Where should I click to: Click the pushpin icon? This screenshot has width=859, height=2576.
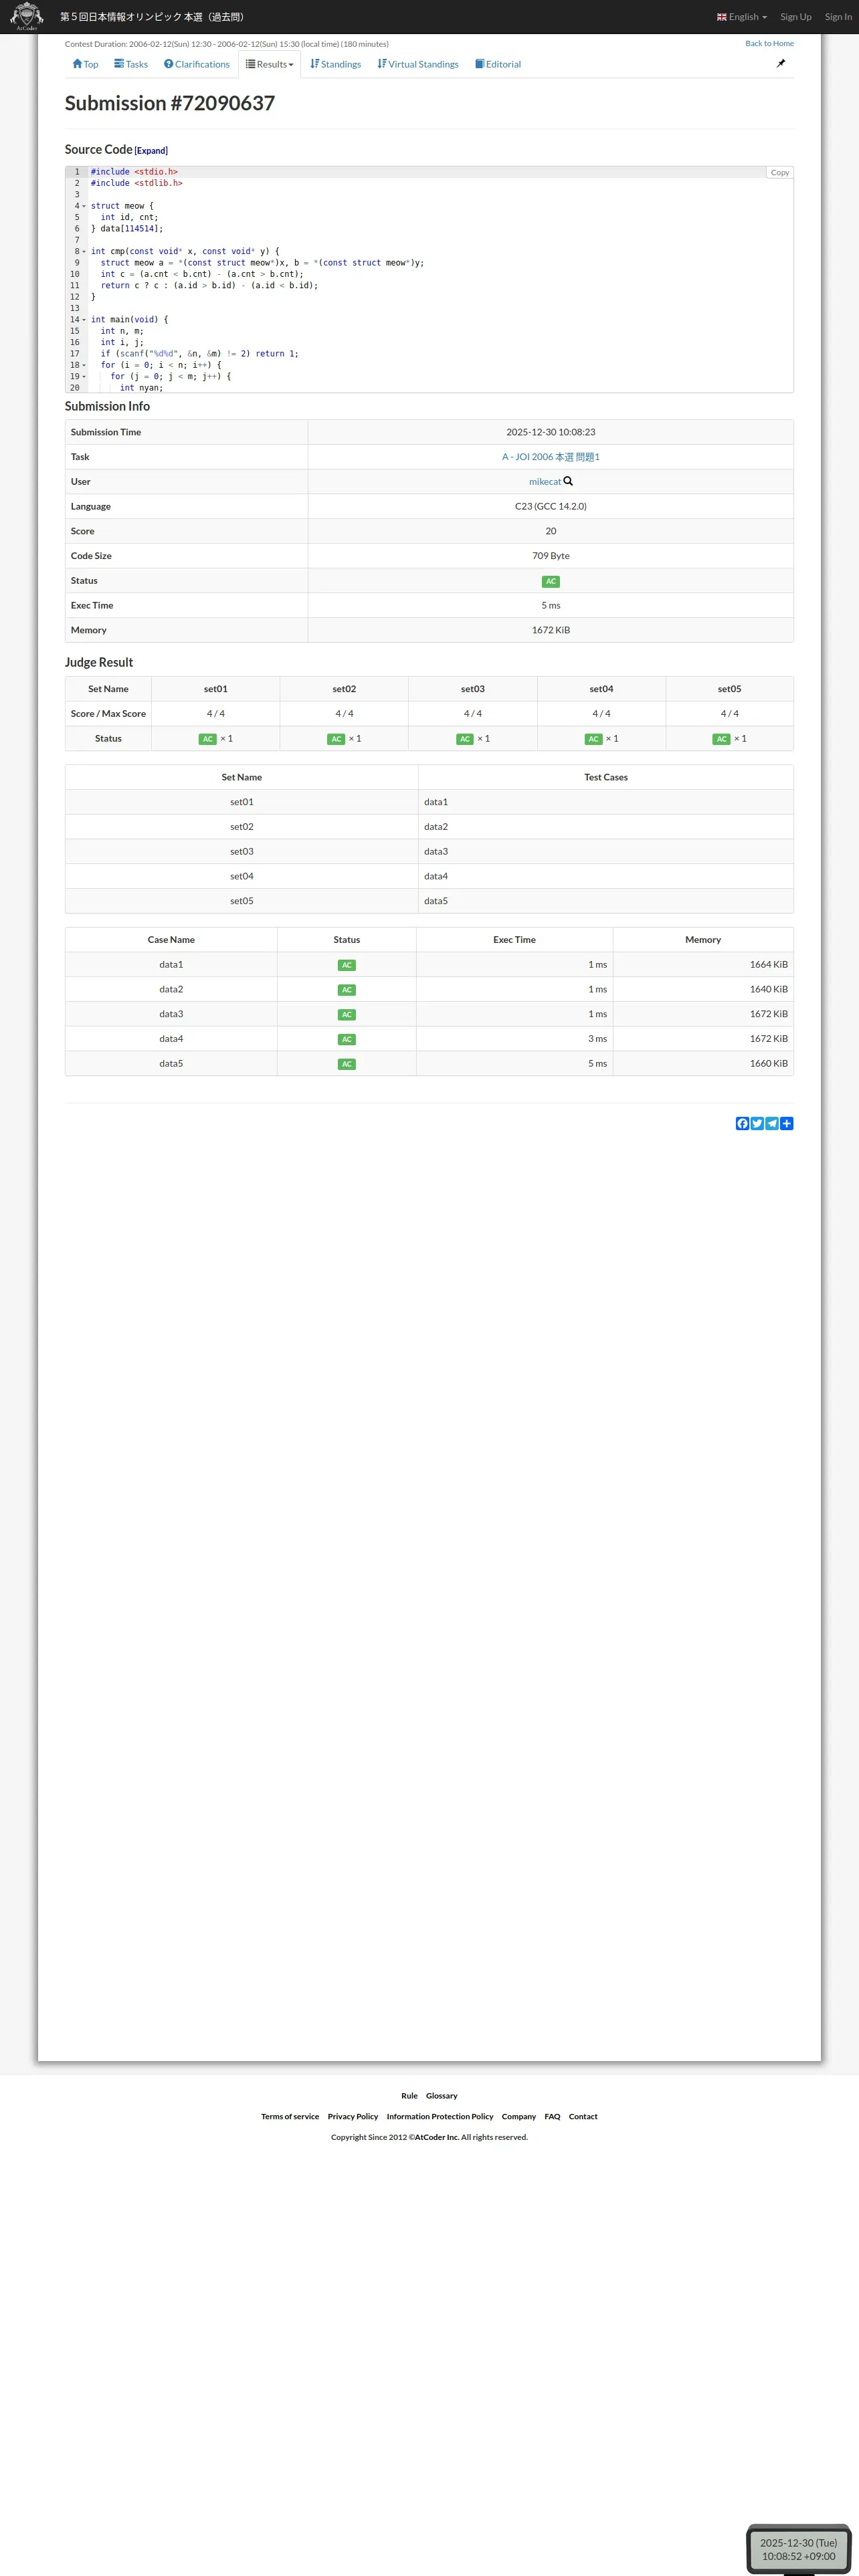pos(781,63)
